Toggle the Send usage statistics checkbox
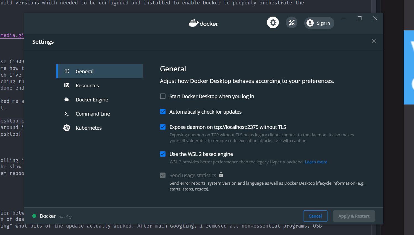This screenshot has width=414, height=235. pos(163,175)
